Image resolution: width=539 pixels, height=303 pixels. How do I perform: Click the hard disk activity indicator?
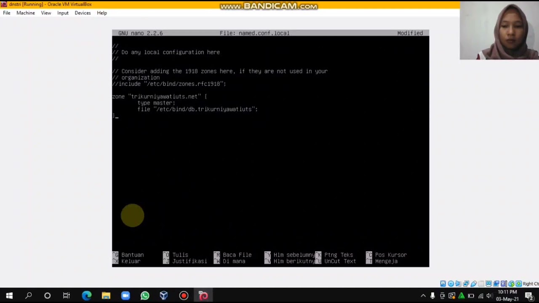tap(443, 284)
